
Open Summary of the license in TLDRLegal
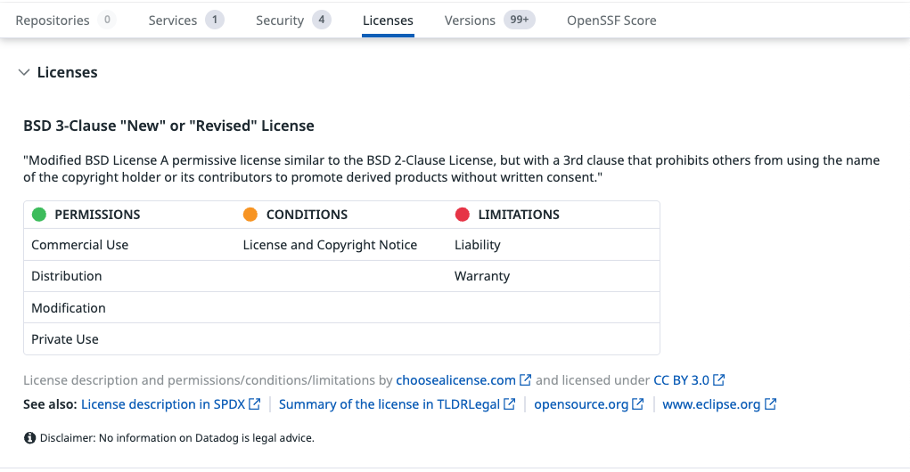(389, 404)
